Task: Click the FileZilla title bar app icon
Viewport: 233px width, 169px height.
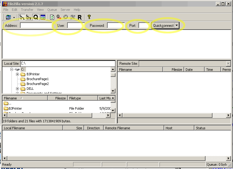Action: tap(5, 4)
